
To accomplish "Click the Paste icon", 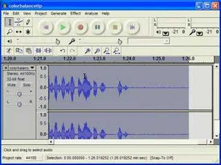I will (29, 51).
